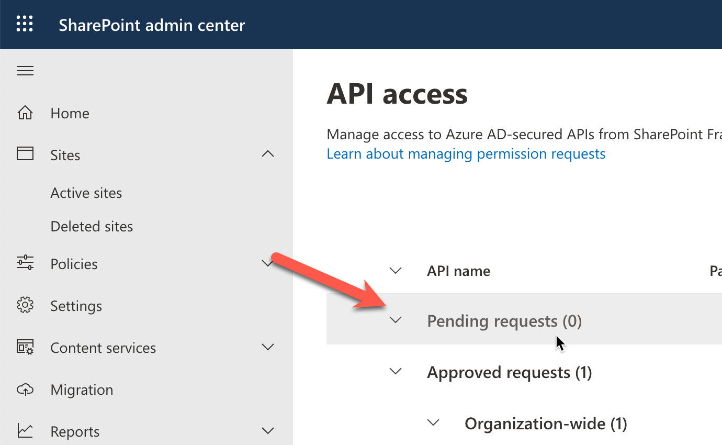Collapse the Organization-wide group
The height and width of the screenshot is (445, 722).
[433, 422]
